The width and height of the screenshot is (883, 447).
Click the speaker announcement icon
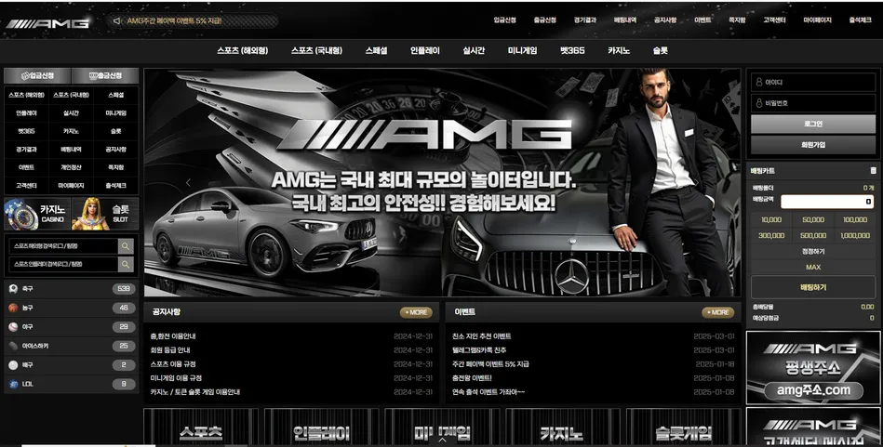pyautogui.click(x=116, y=20)
